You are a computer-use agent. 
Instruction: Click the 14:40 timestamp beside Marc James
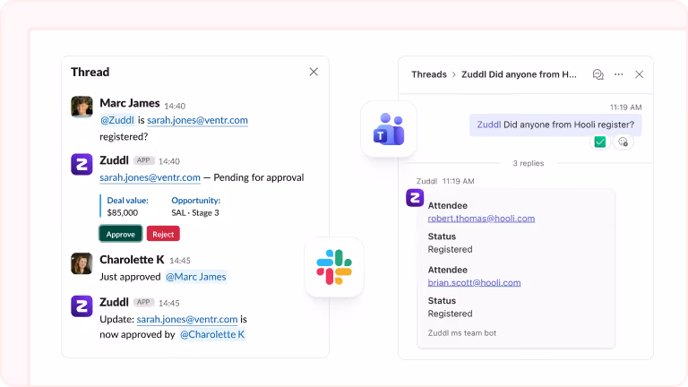(x=175, y=106)
